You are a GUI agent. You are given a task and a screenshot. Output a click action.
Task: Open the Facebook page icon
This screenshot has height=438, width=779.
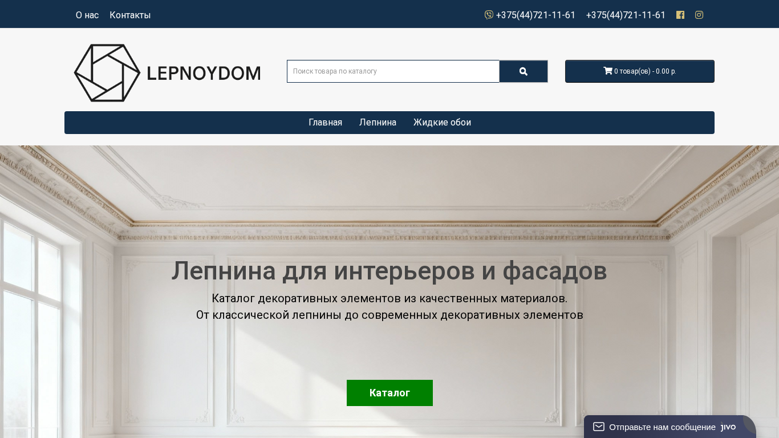pos(680,15)
